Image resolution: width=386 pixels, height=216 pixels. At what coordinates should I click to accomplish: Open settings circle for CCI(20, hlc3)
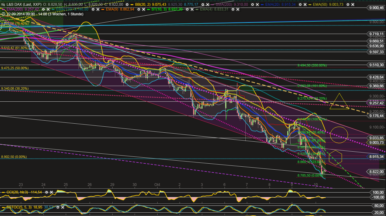click(x=46, y=192)
